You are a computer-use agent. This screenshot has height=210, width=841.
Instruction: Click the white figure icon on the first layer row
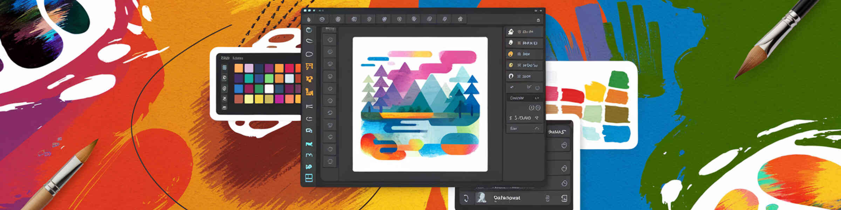click(x=511, y=31)
